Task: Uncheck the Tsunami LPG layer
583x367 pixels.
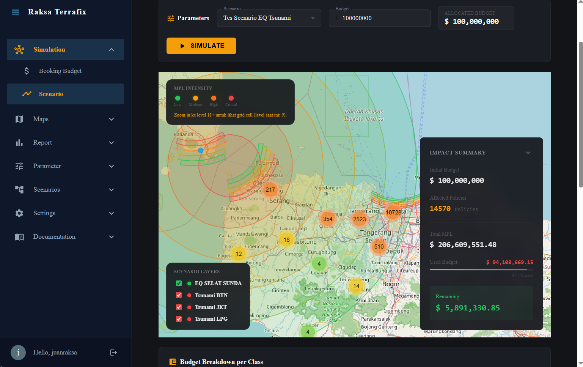Action: click(x=179, y=319)
